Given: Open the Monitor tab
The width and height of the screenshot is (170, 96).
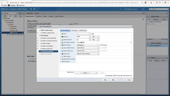Looking at the screenshot, I should (x=45, y=16).
